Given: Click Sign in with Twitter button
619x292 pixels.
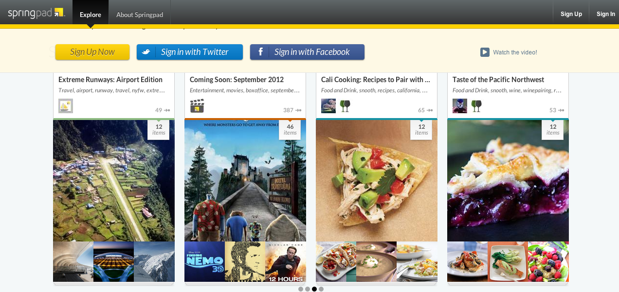Looking at the screenshot, I should tap(190, 52).
